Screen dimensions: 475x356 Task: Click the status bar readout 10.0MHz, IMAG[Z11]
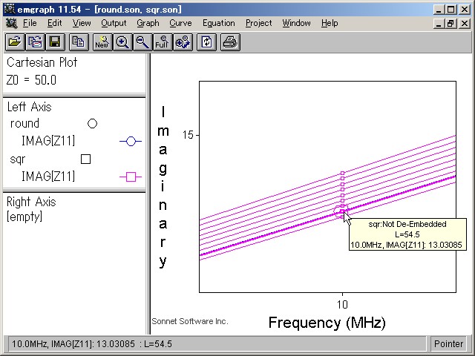pyautogui.click(x=92, y=344)
